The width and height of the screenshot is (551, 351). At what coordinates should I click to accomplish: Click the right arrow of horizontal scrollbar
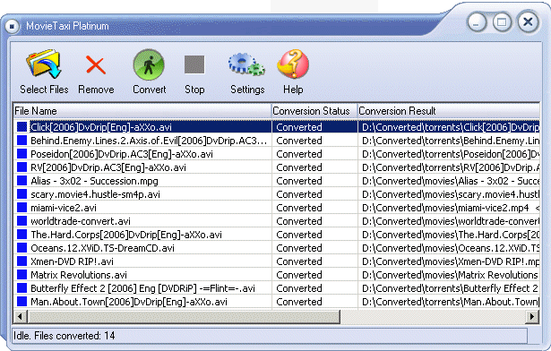(x=532, y=317)
